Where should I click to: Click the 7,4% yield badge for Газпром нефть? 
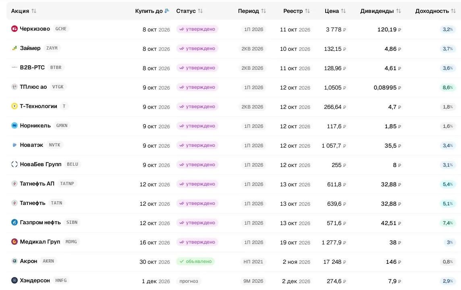click(448, 223)
